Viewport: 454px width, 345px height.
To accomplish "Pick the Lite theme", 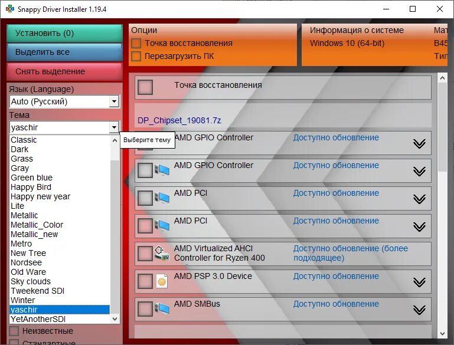I will (x=60, y=206).
